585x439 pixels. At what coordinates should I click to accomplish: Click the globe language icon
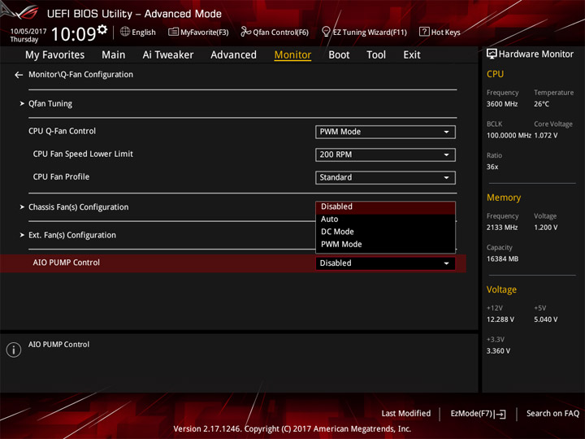125,32
